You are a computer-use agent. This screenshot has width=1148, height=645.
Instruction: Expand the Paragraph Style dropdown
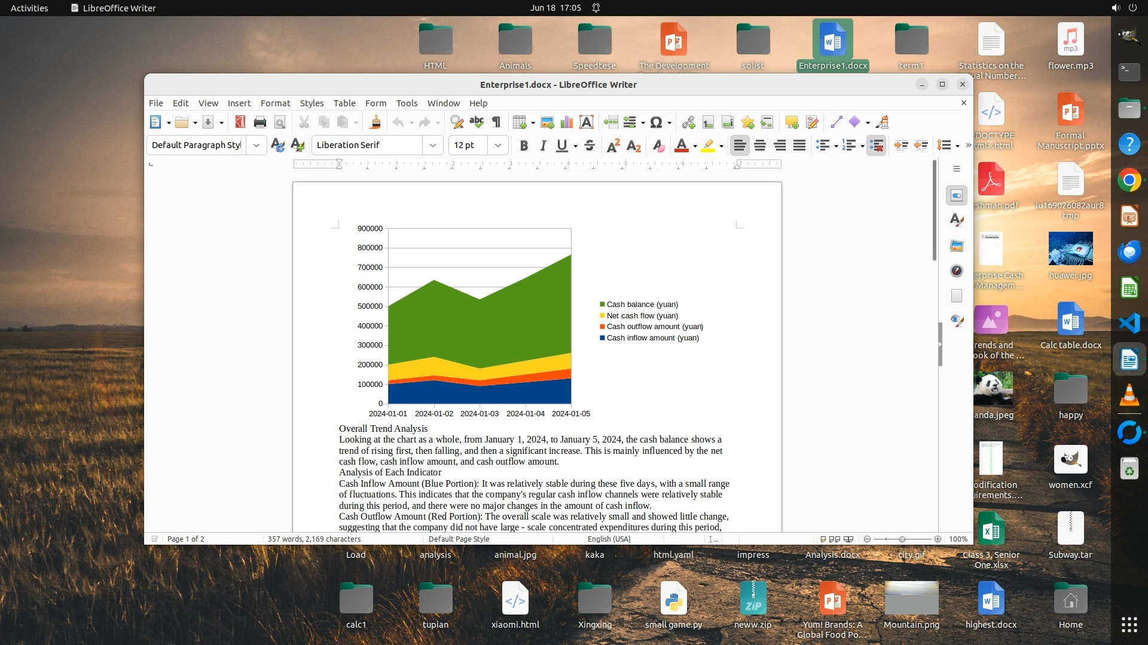tap(256, 145)
